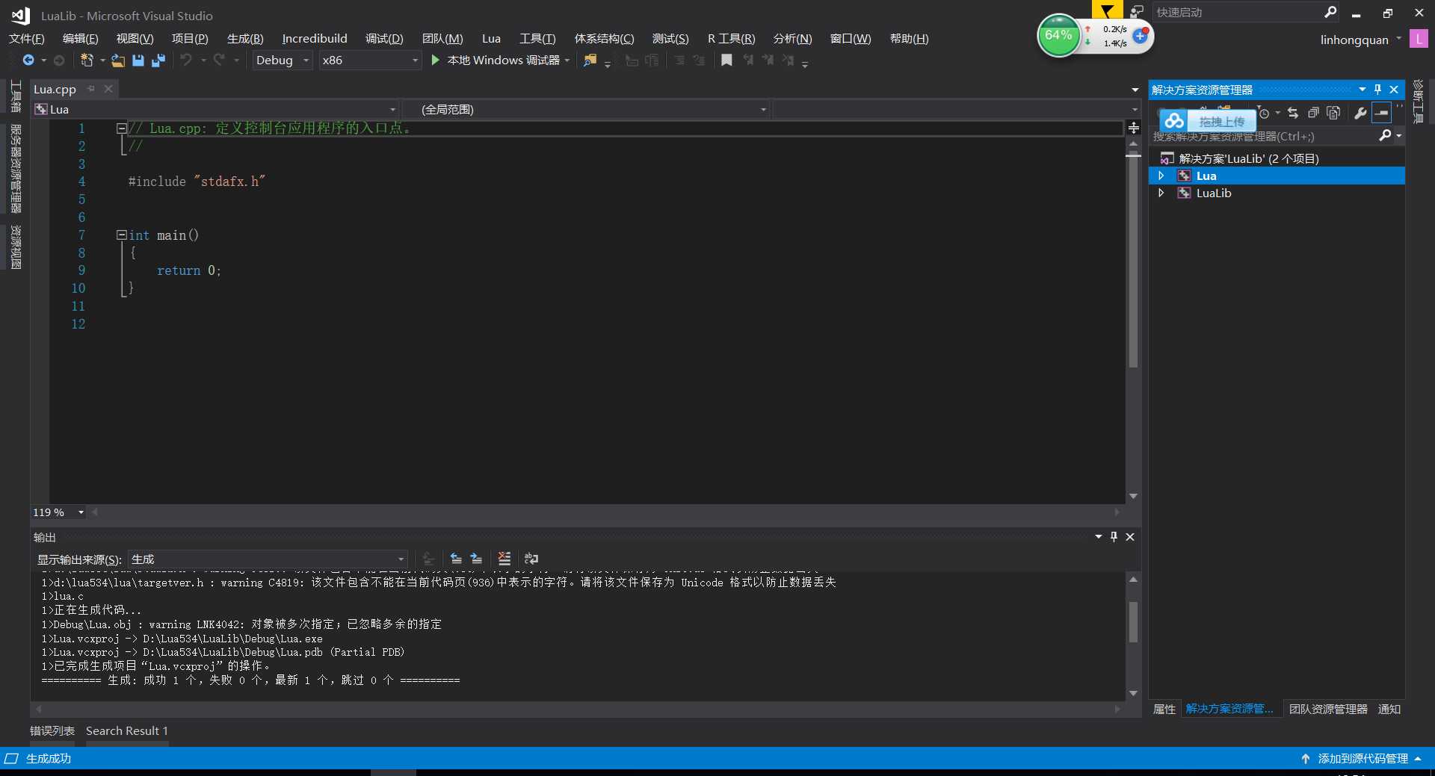Click the Navigate Backward arrow icon
The width and height of the screenshot is (1435, 776).
[28, 60]
